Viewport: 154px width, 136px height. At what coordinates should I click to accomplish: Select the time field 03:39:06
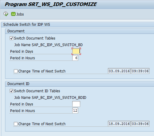140,124
